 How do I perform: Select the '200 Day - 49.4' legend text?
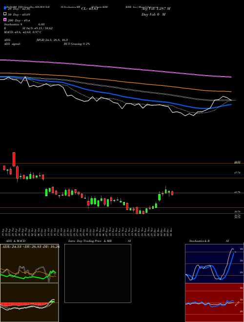(19, 20)
